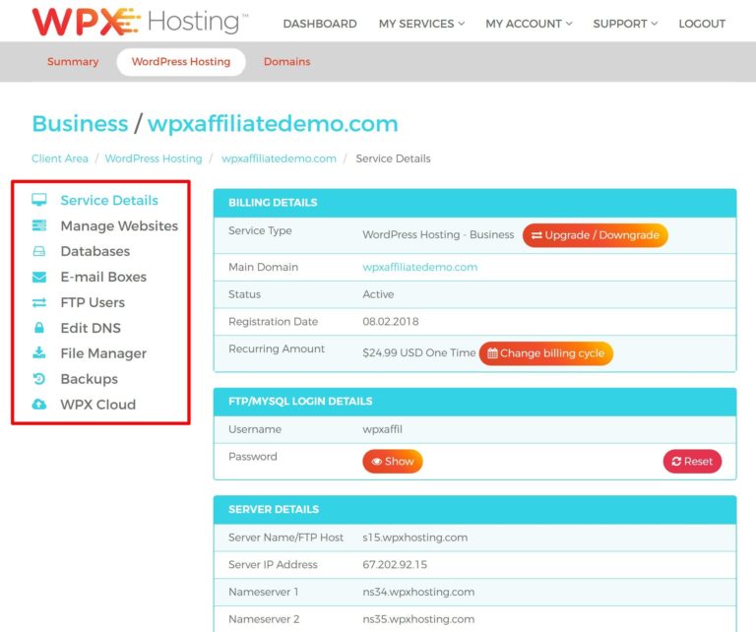Reset the FTP/MySQL password
This screenshot has width=756, height=632.
click(692, 462)
